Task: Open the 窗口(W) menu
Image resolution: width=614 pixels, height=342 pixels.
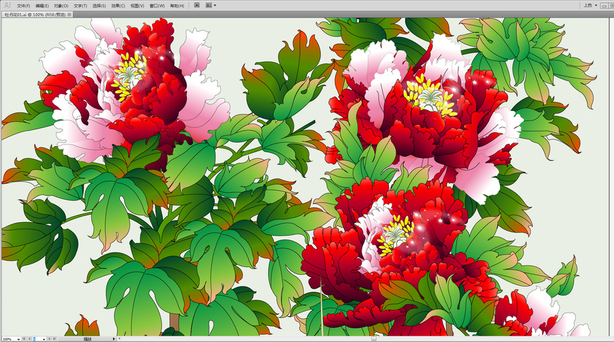Action: click(x=157, y=6)
